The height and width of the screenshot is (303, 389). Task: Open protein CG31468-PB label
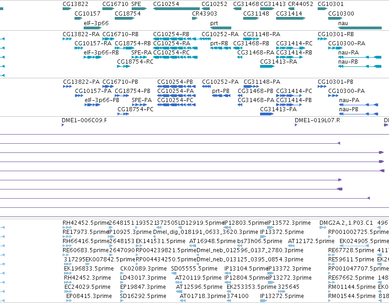click(256, 91)
